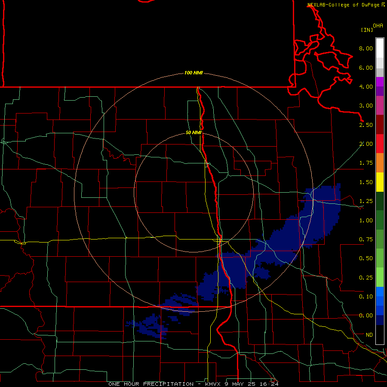The height and width of the screenshot is (387, 387).
Task: Click the darkest green swatch beside 1.25
Action: 380,201
